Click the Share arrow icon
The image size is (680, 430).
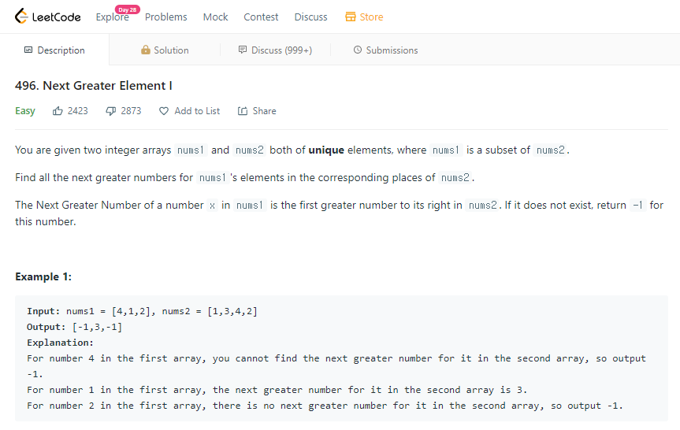click(243, 111)
